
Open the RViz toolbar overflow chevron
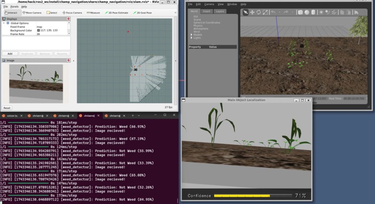coord(175,13)
